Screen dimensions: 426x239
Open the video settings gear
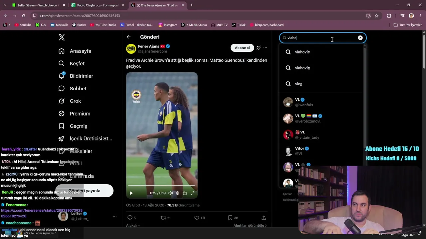[177, 193]
